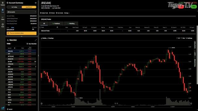Select TSLA row in watchlist
Viewport: 198px width, 111px height.
(21, 90)
